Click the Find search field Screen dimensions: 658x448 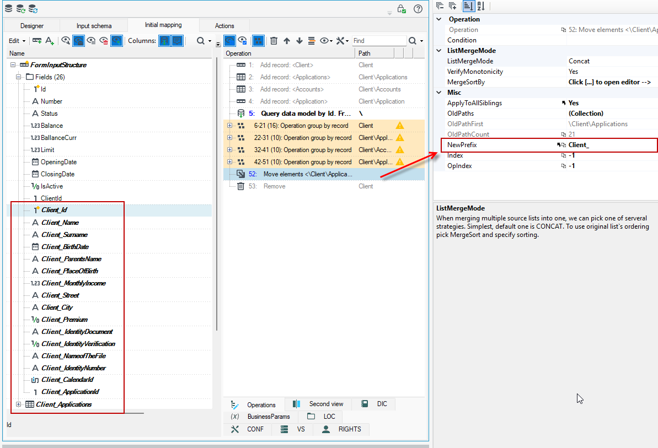click(379, 41)
